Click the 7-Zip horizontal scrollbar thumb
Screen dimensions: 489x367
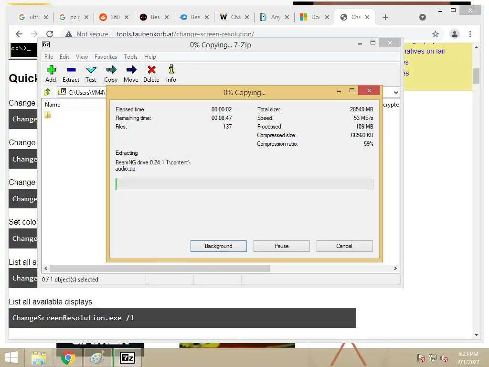click(x=160, y=268)
